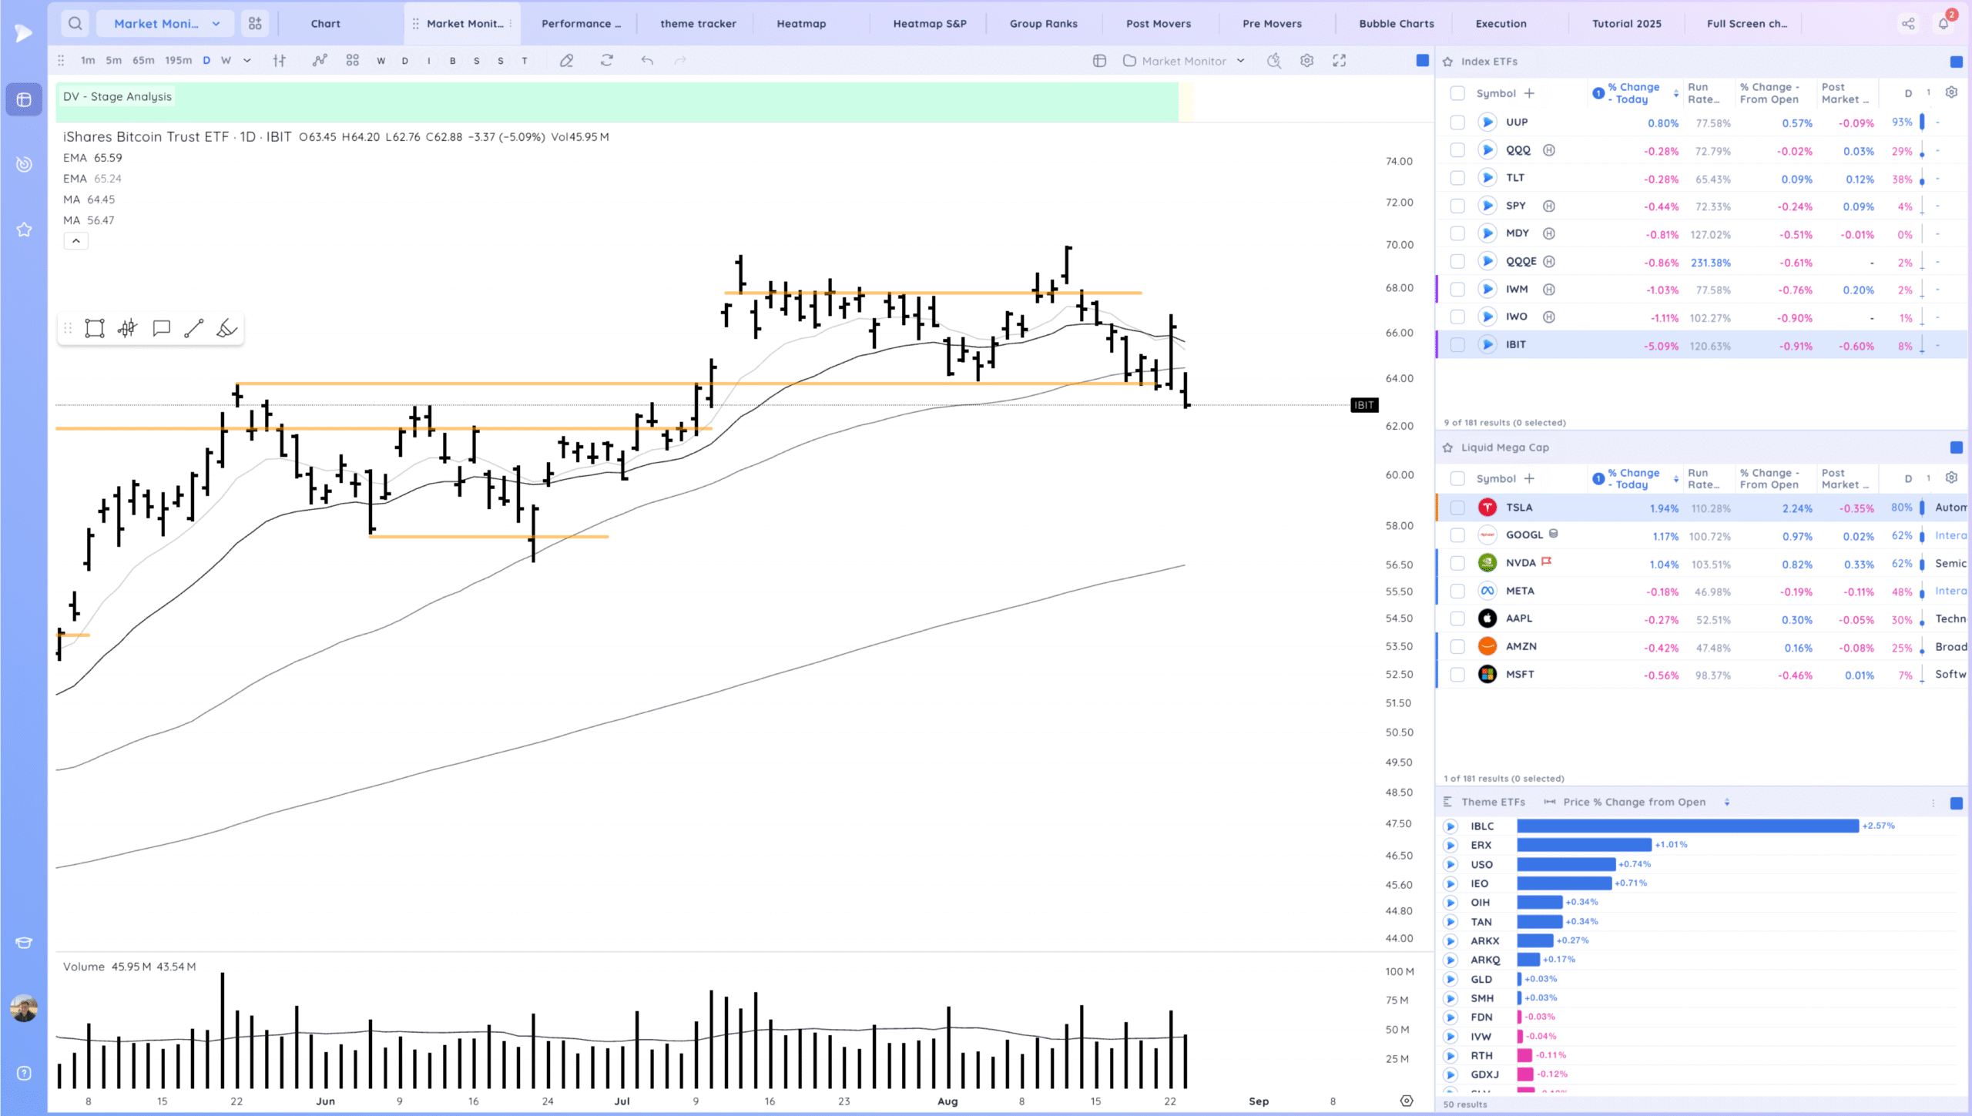Tick the MSFT row checkbox
1972x1116 pixels.
(1457, 675)
